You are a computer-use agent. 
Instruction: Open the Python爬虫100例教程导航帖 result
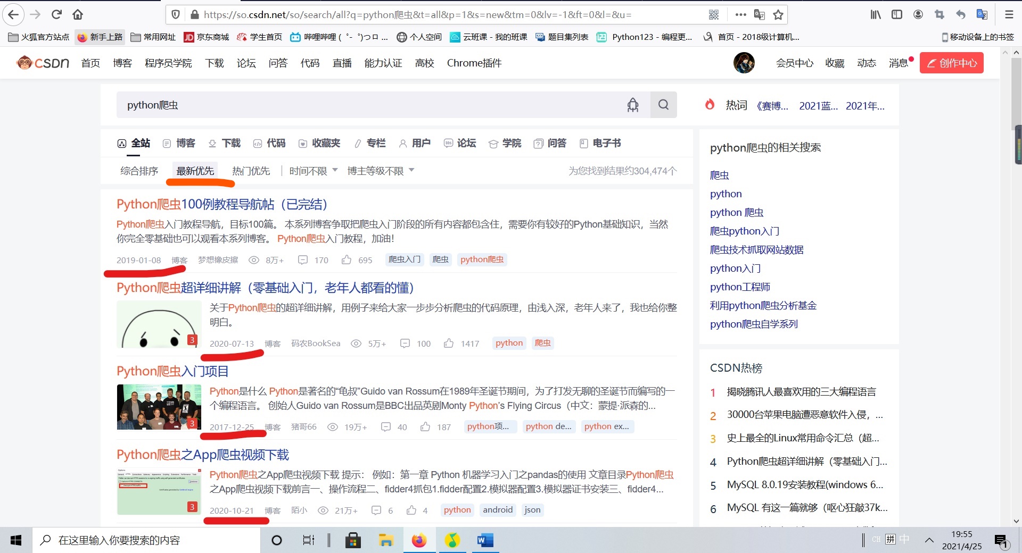click(222, 204)
